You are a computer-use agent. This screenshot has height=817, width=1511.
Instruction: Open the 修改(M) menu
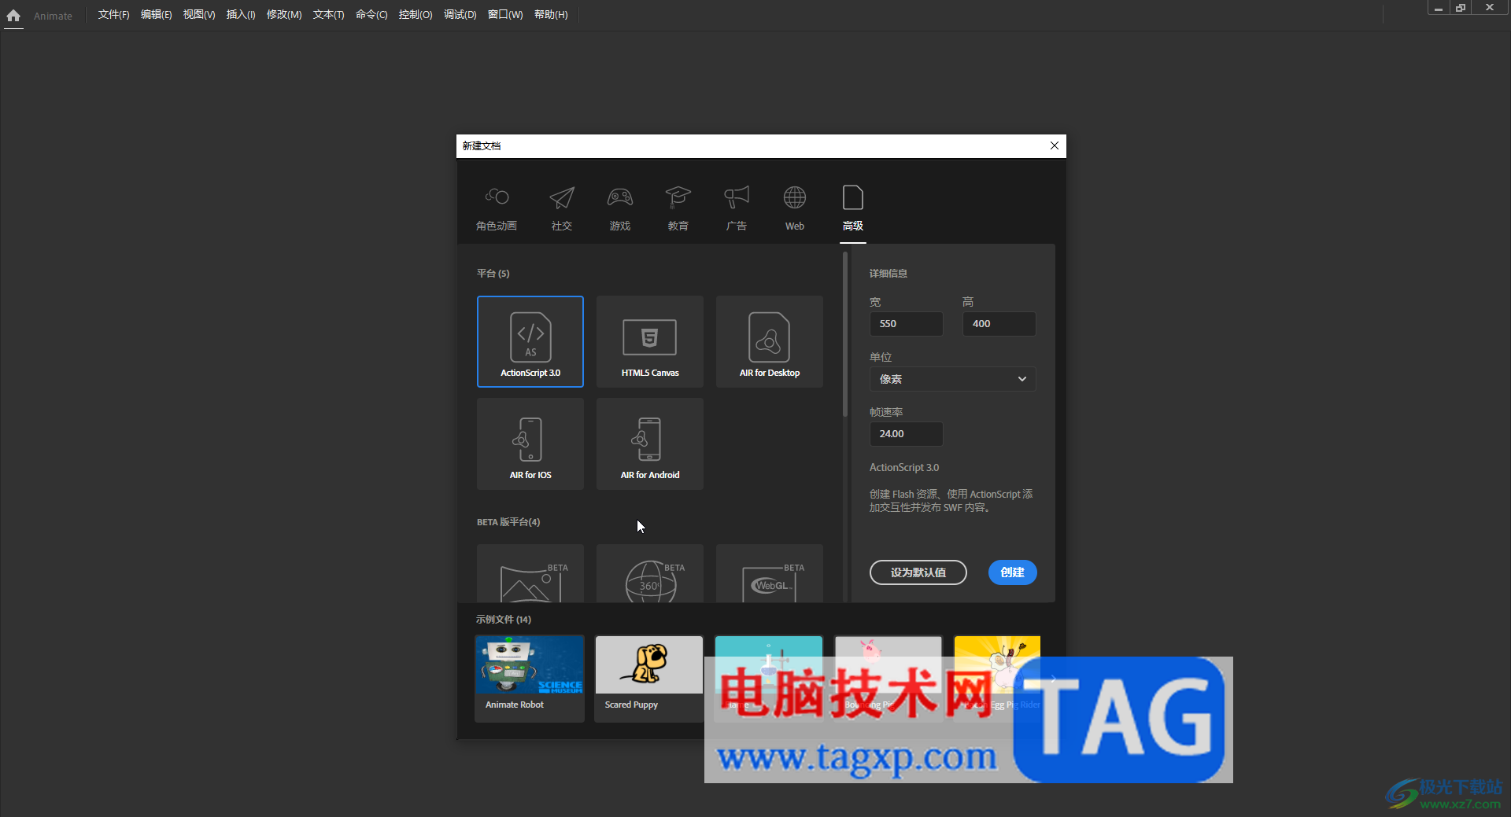(284, 15)
